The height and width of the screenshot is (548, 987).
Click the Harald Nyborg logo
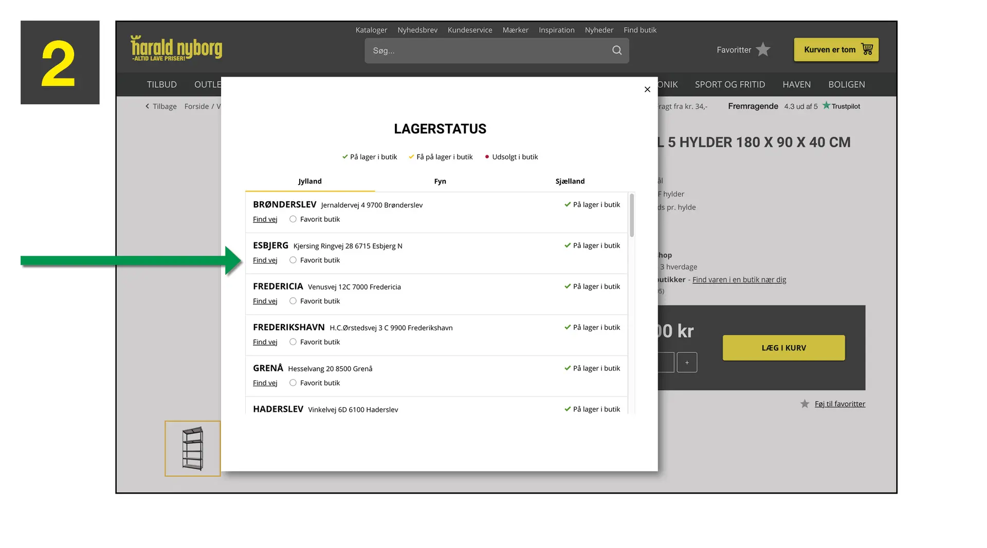[x=176, y=49]
